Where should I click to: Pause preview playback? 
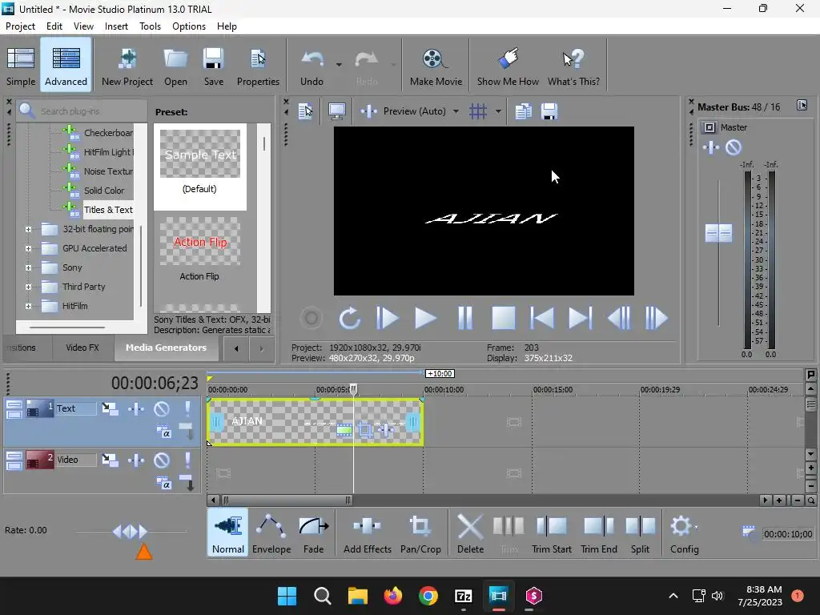(465, 318)
